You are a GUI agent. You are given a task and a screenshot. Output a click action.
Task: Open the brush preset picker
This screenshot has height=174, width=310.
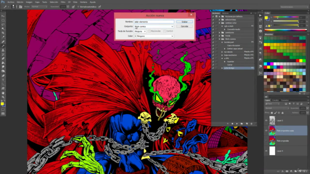(14, 7)
